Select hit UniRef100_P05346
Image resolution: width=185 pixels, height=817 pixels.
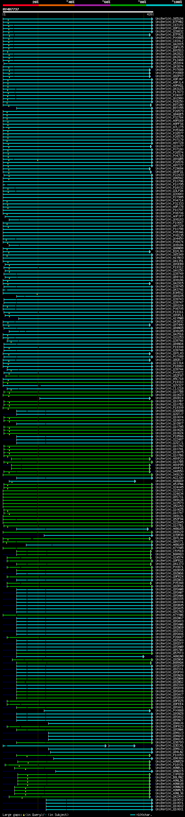point(169,232)
